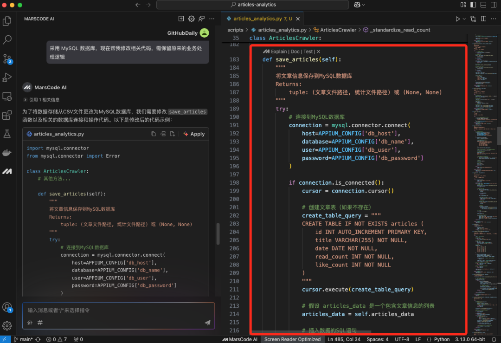The height and width of the screenshot is (343, 501).
Task: Copy the articles_analytics.py code block in chat
Action: pyautogui.click(x=154, y=134)
